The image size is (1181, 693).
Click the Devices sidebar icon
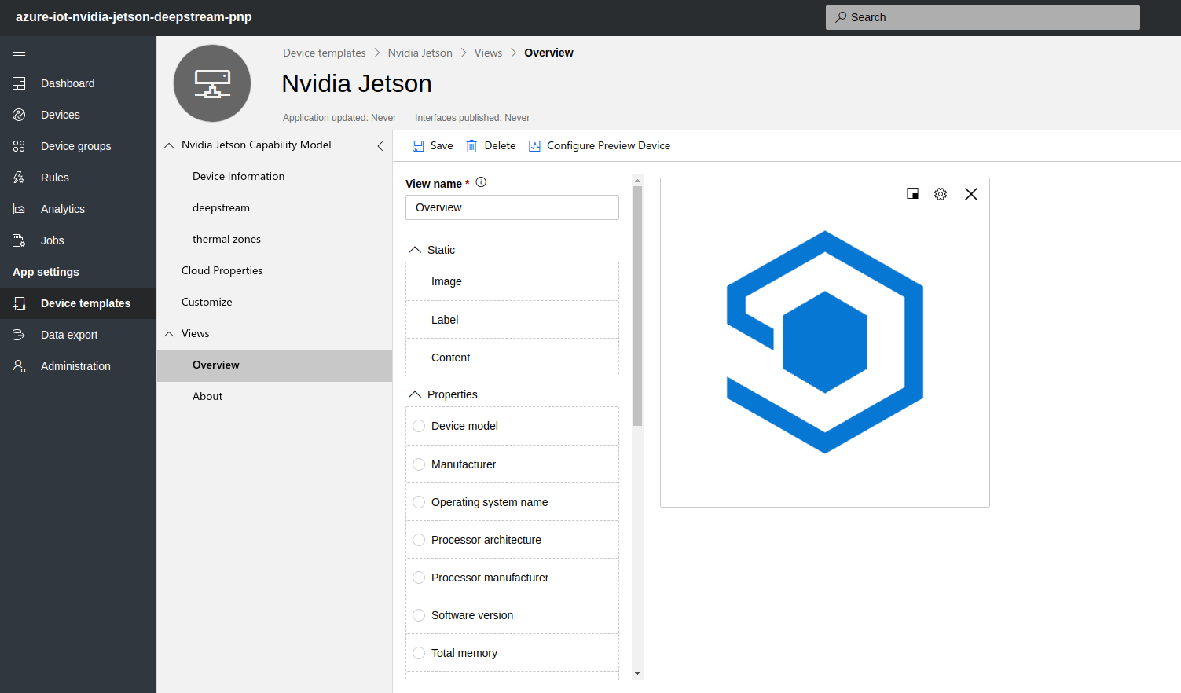pyautogui.click(x=19, y=115)
